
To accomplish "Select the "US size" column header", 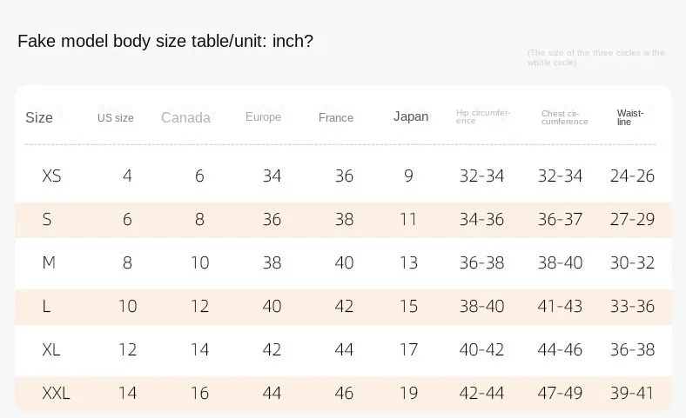I will (x=115, y=118).
